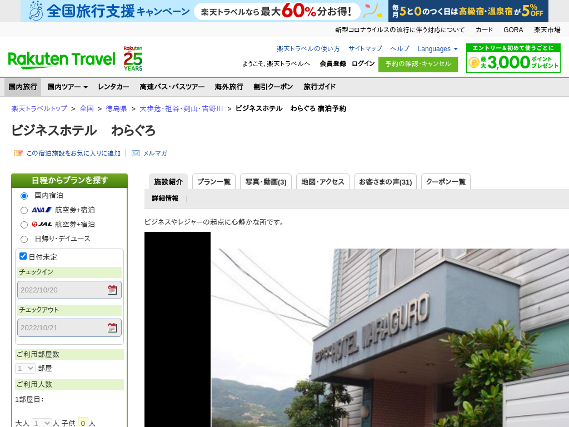Click the 徳島県 breadcrumb link
This screenshot has height=427, width=569.
pyautogui.click(x=117, y=108)
